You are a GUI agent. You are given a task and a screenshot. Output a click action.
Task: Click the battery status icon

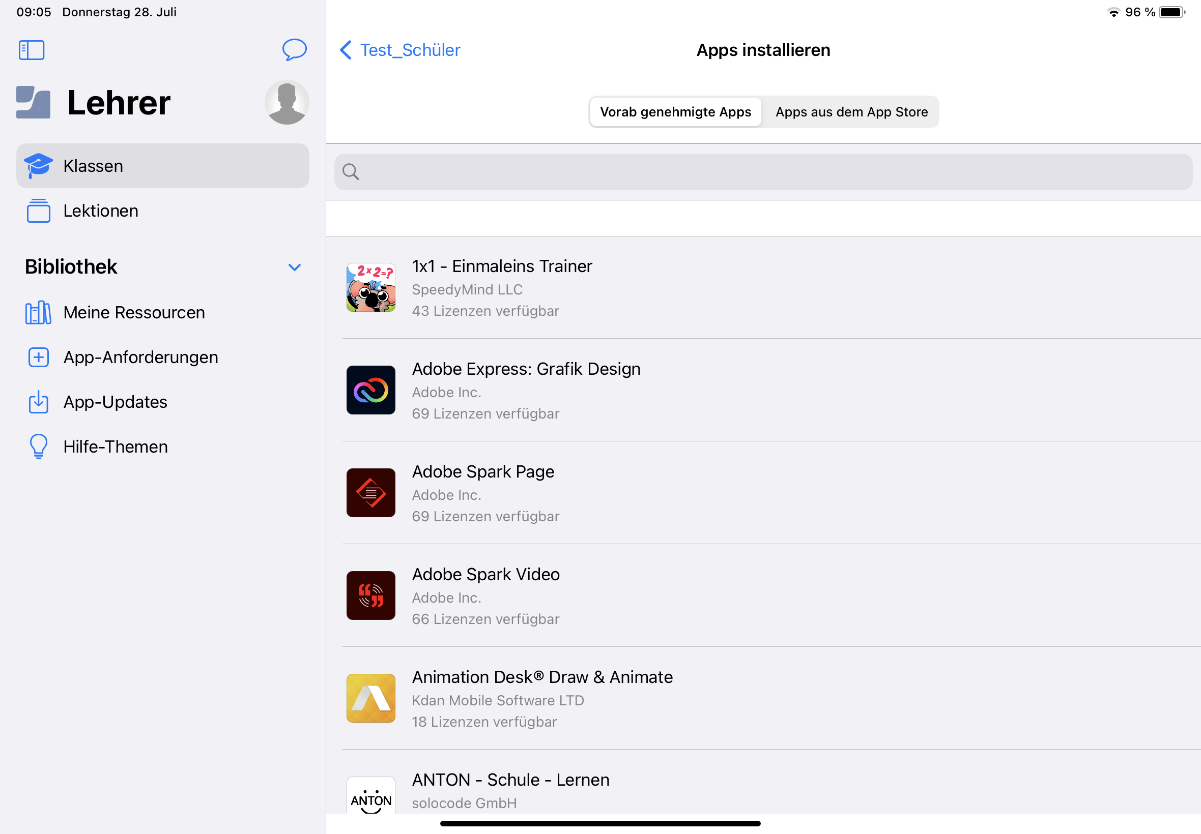pyautogui.click(x=1171, y=12)
